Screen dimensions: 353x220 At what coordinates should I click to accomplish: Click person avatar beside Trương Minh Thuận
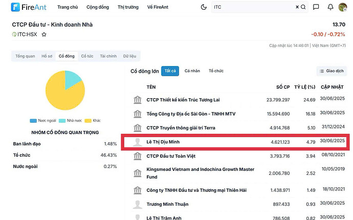coord(137,204)
